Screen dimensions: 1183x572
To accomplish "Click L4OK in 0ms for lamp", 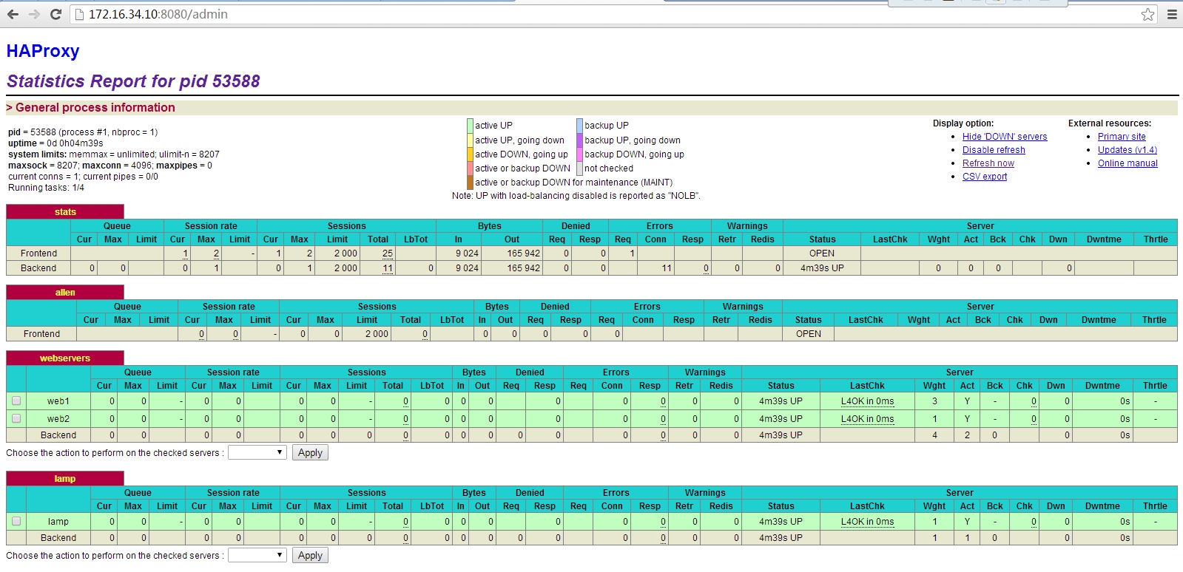I will (x=867, y=522).
